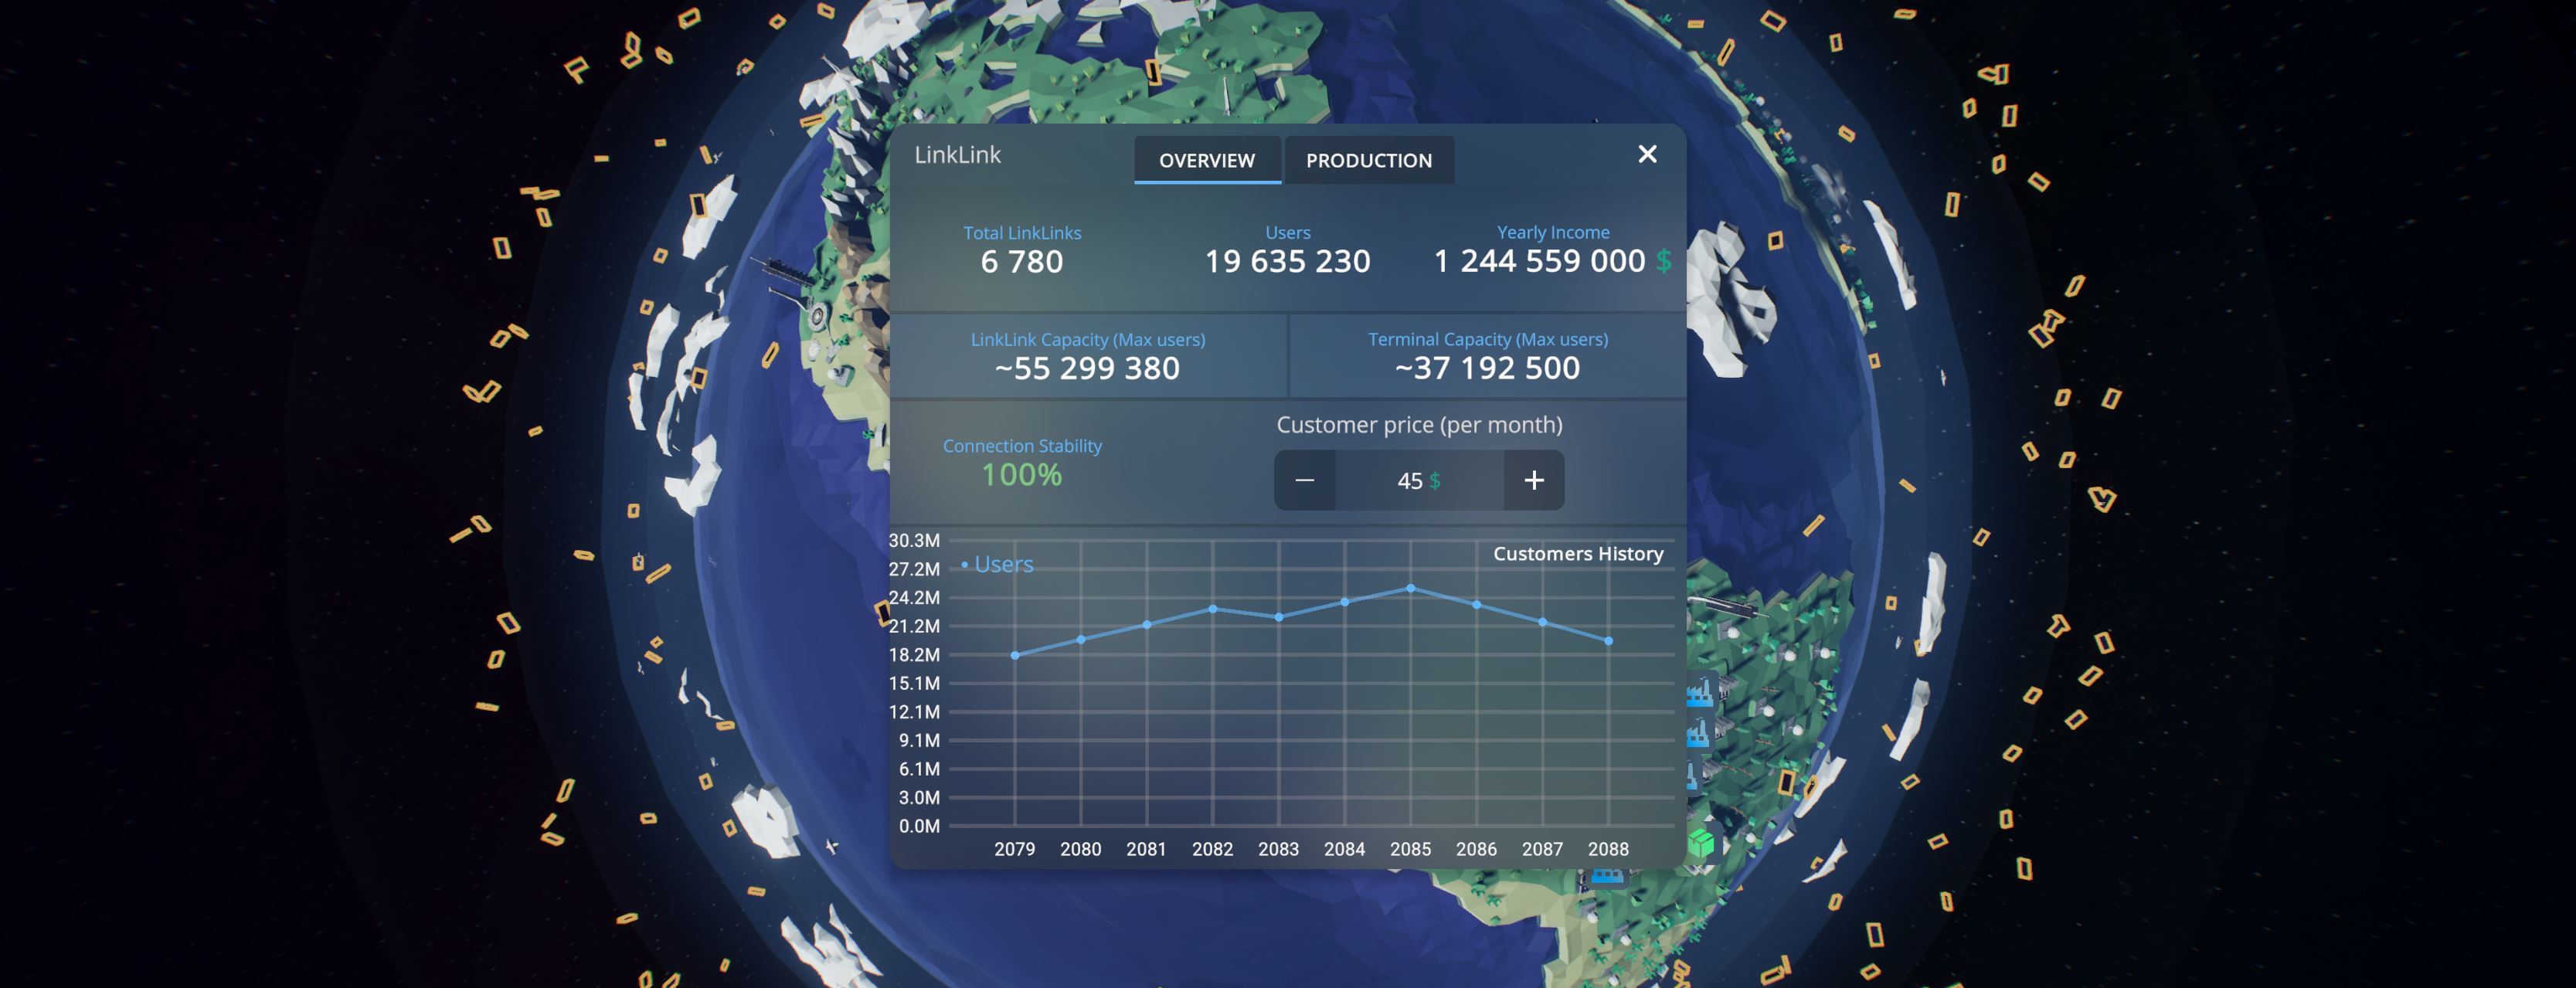The height and width of the screenshot is (988, 2576).
Task: Click the 2088 data point on the chart
Action: click(x=1608, y=641)
